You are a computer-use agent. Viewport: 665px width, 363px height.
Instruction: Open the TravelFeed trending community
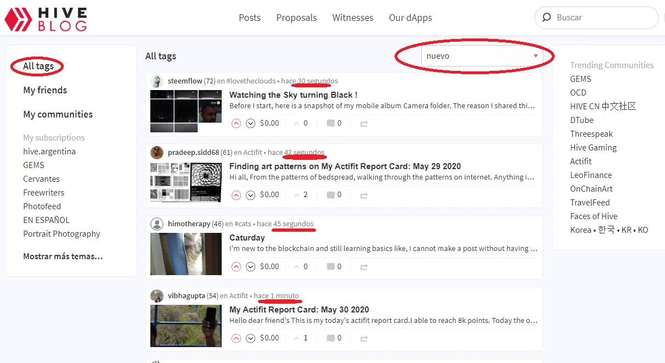[x=590, y=203]
